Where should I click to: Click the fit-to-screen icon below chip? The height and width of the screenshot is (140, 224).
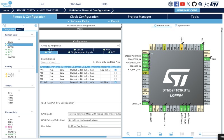pyautogui.click(x=139, y=134)
